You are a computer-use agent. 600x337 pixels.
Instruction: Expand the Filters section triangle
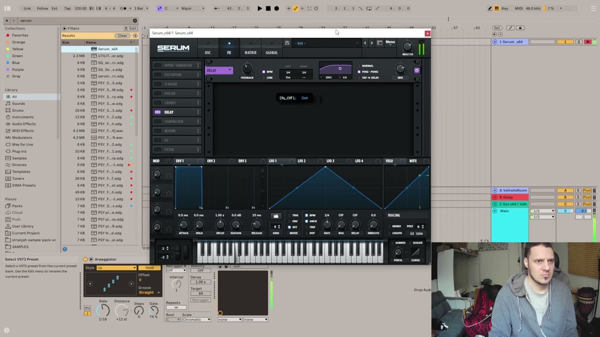[x=64, y=29]
